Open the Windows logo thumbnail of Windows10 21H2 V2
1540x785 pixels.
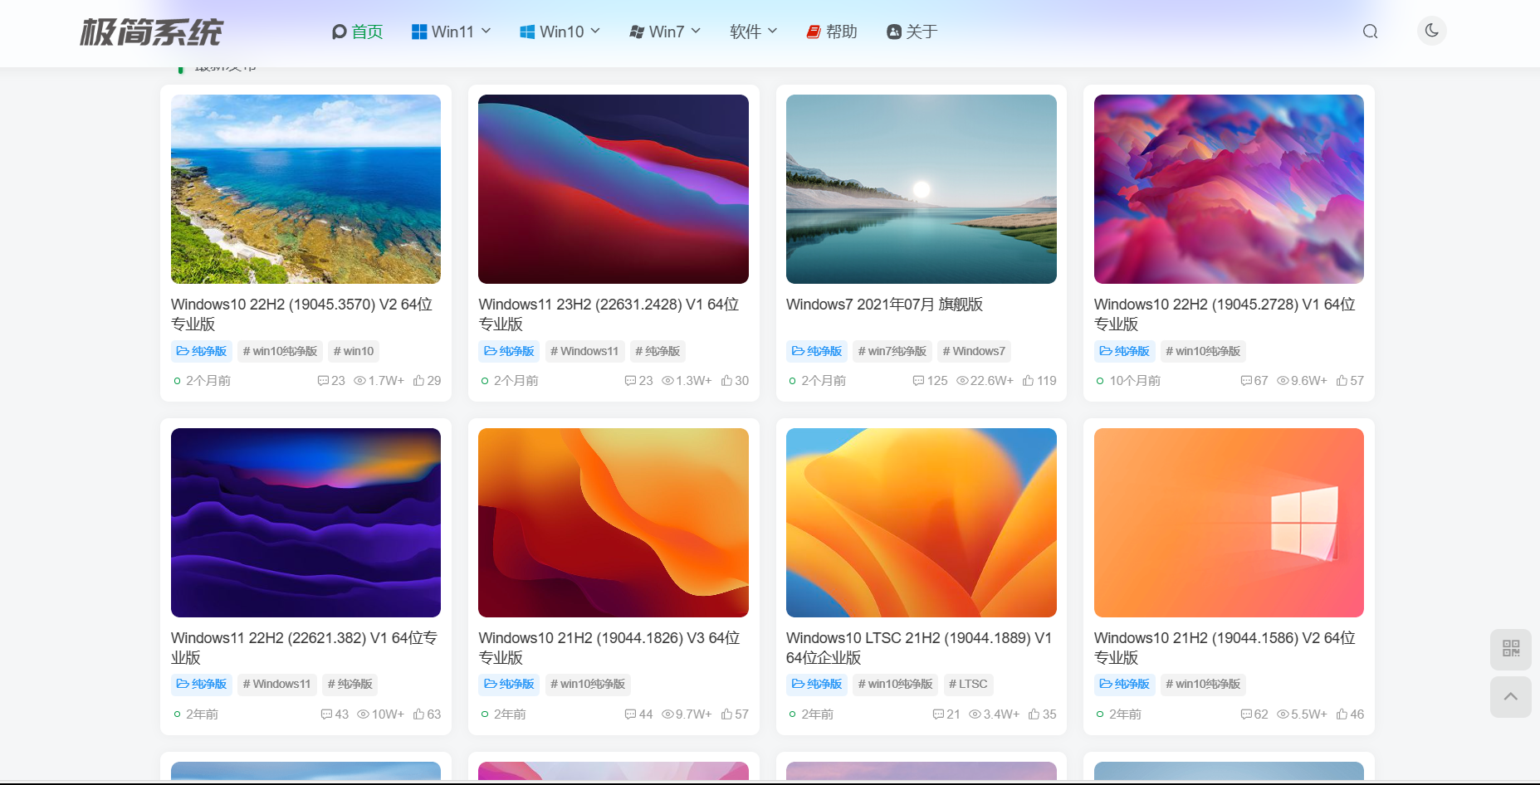point(1229,523)
